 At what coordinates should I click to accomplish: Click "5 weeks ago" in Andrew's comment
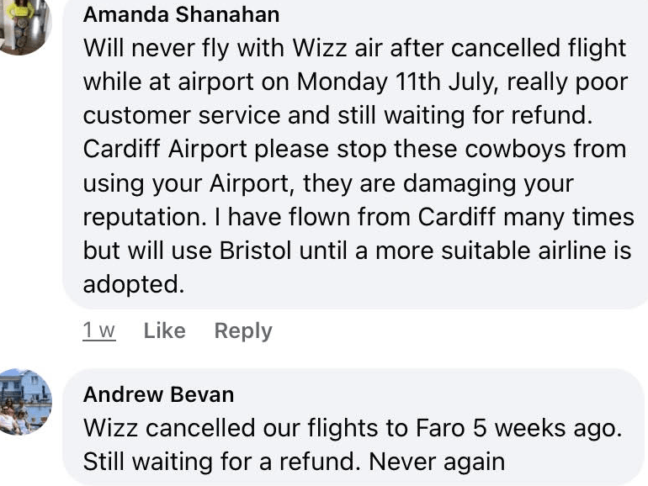point(545,428)
